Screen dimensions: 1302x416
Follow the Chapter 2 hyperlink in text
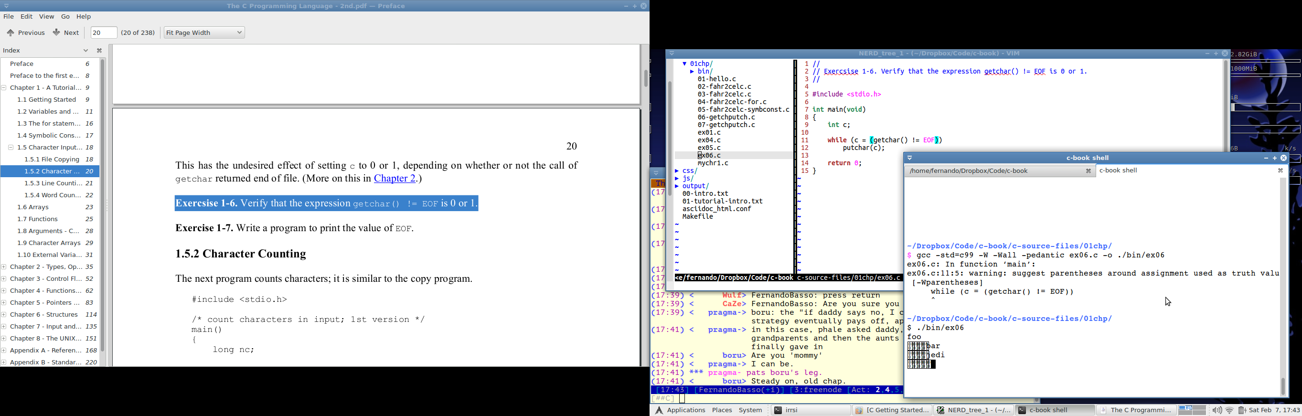(x=395, y=179)
